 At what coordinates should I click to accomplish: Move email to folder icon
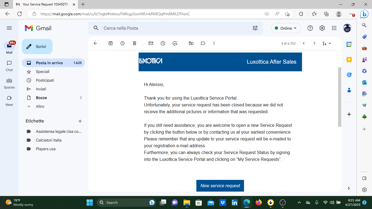tap(191, 43)
